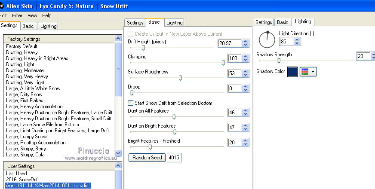Viewport: 375px width, 189px height.
Task: Click the Dust on Bright Features slider handle
Action: pyautogui.click(x=175, y=132)
